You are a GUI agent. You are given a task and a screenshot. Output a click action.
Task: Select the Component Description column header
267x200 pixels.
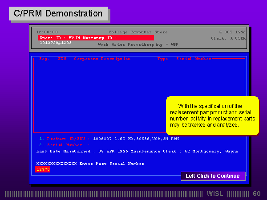click(x=102, y=59)
